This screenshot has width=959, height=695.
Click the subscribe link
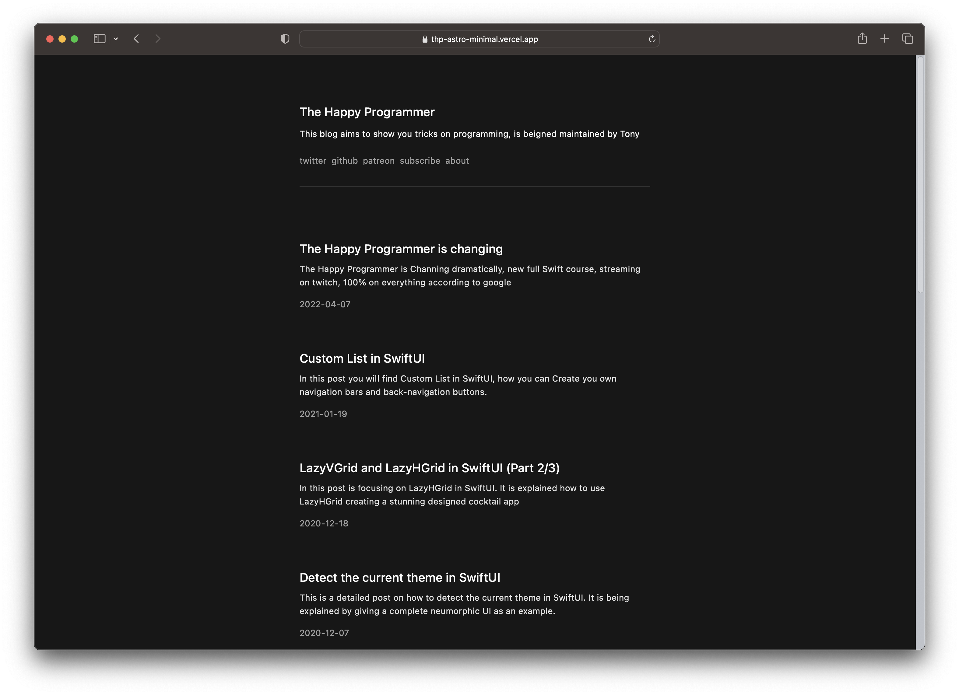(420, 161)
